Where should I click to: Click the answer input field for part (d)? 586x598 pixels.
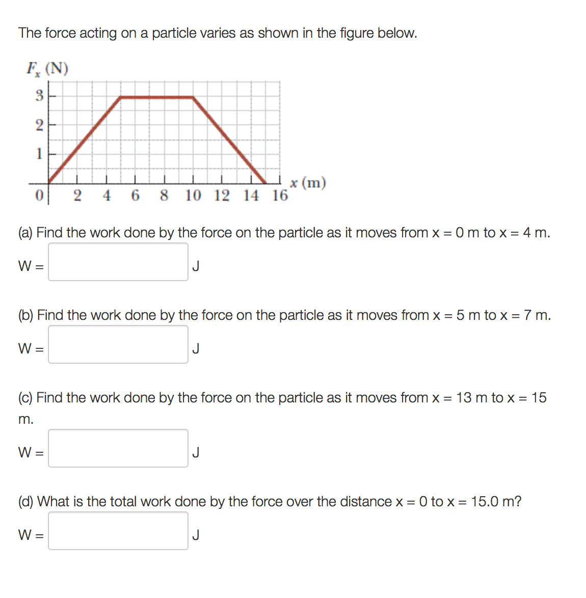coord(118,531)
